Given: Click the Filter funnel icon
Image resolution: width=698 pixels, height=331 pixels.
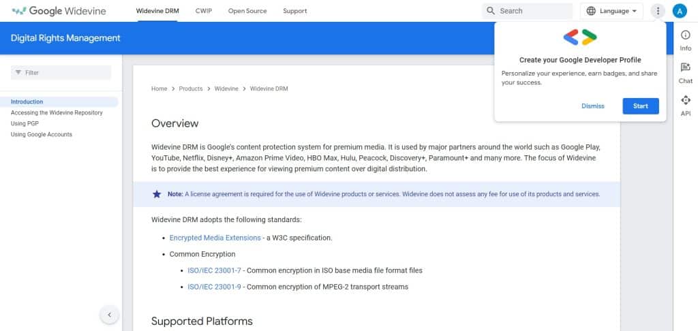Looking at the screenshot, I should [x=18, y=72].
